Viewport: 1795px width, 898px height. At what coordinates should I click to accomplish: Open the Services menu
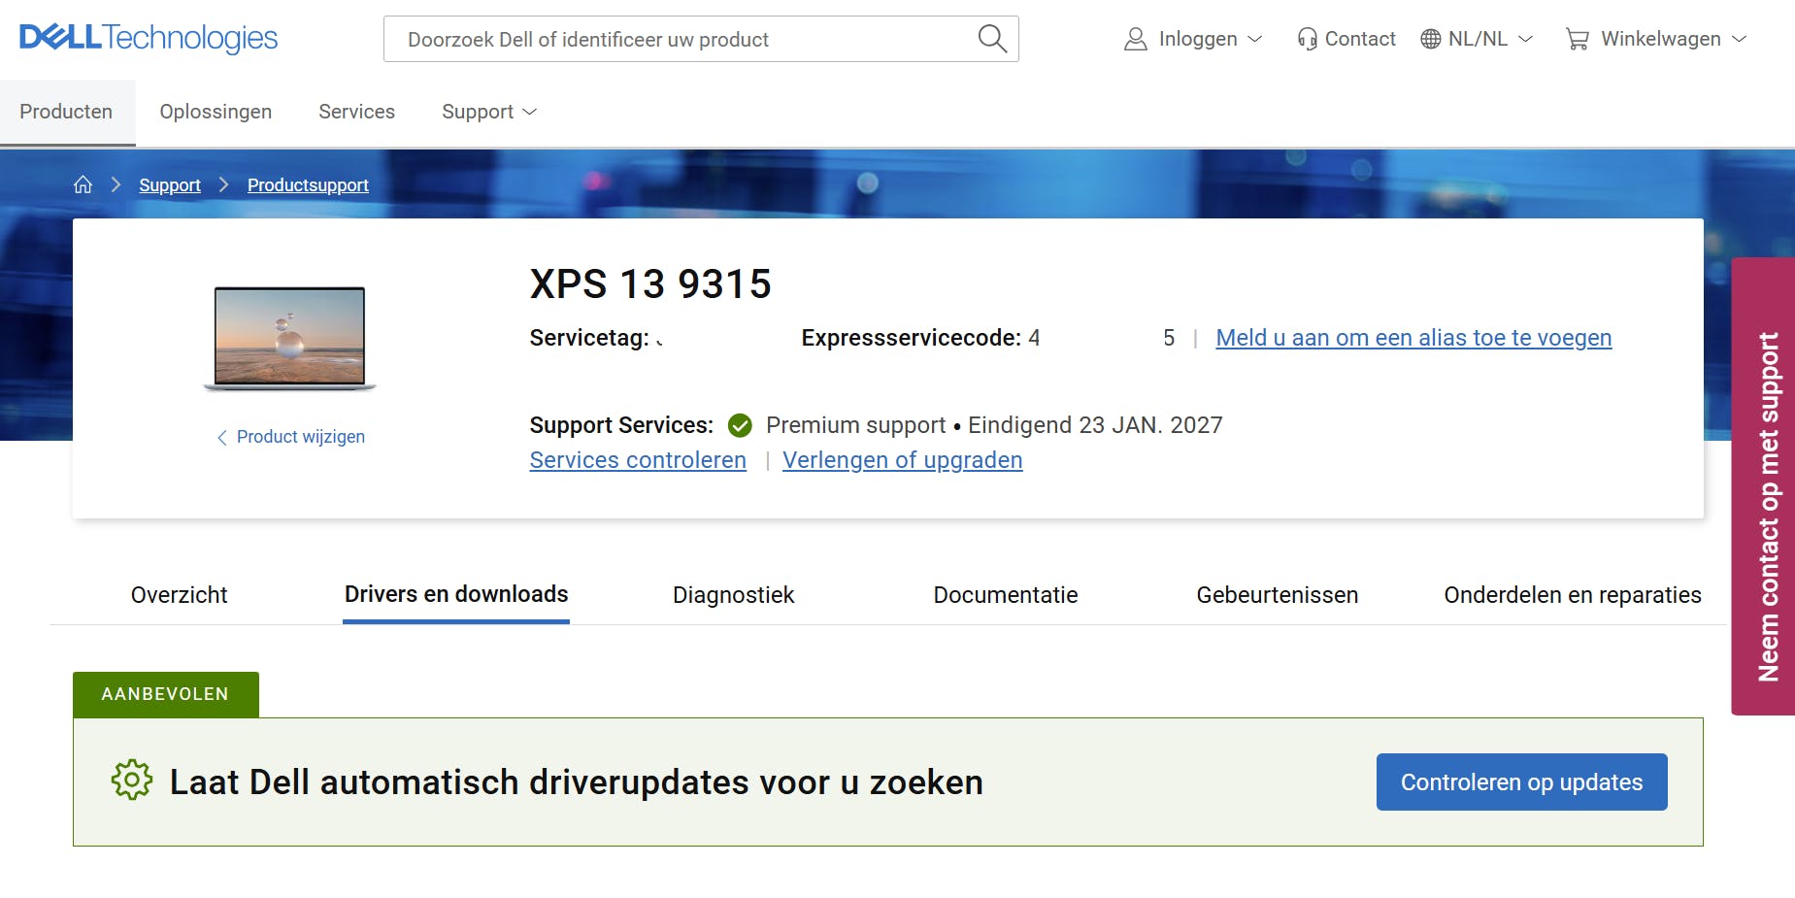pos(356,112)
